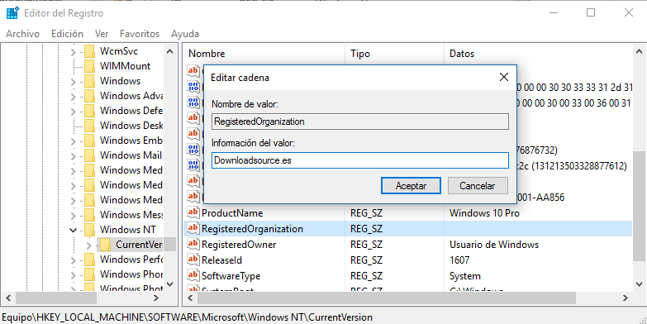Click the 'Usuario de Windows' data cell
Viewport: 647px width, 324px height.
coord(494,245)
